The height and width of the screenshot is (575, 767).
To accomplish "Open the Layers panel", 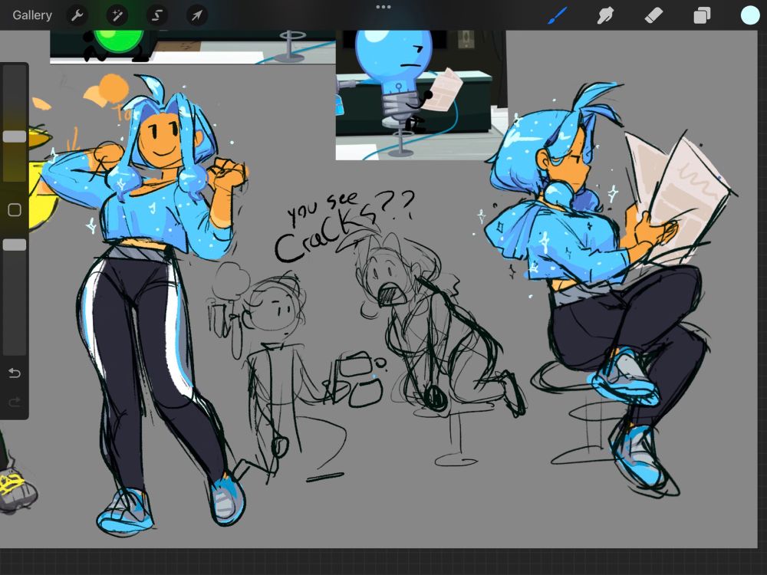I will click(x=702, y=15).
